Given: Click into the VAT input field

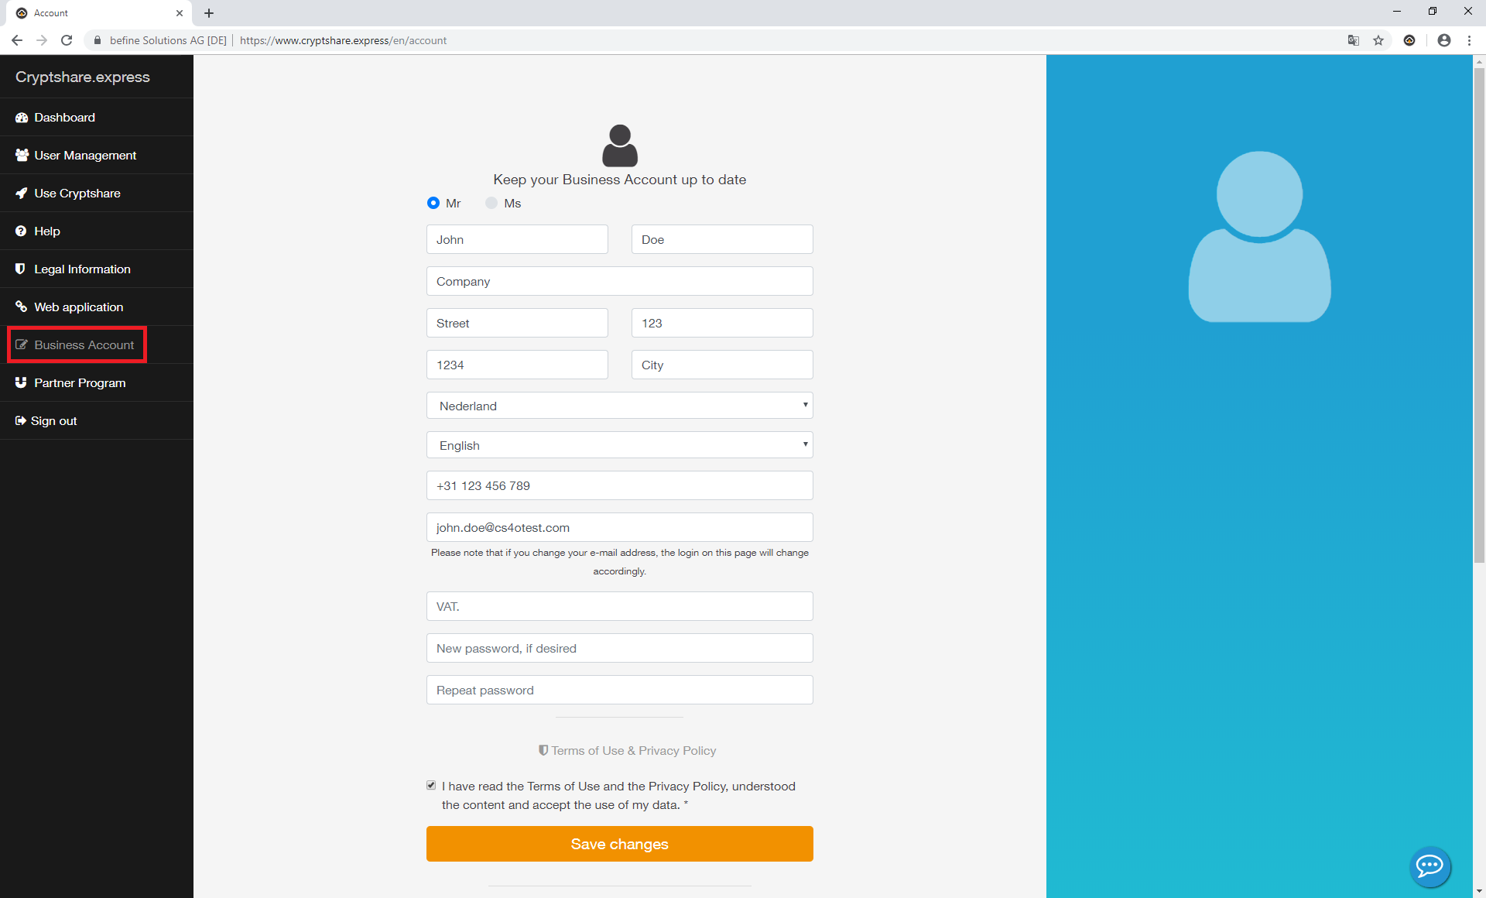Looking at the screenshot, I should click(x=619, y=606).
